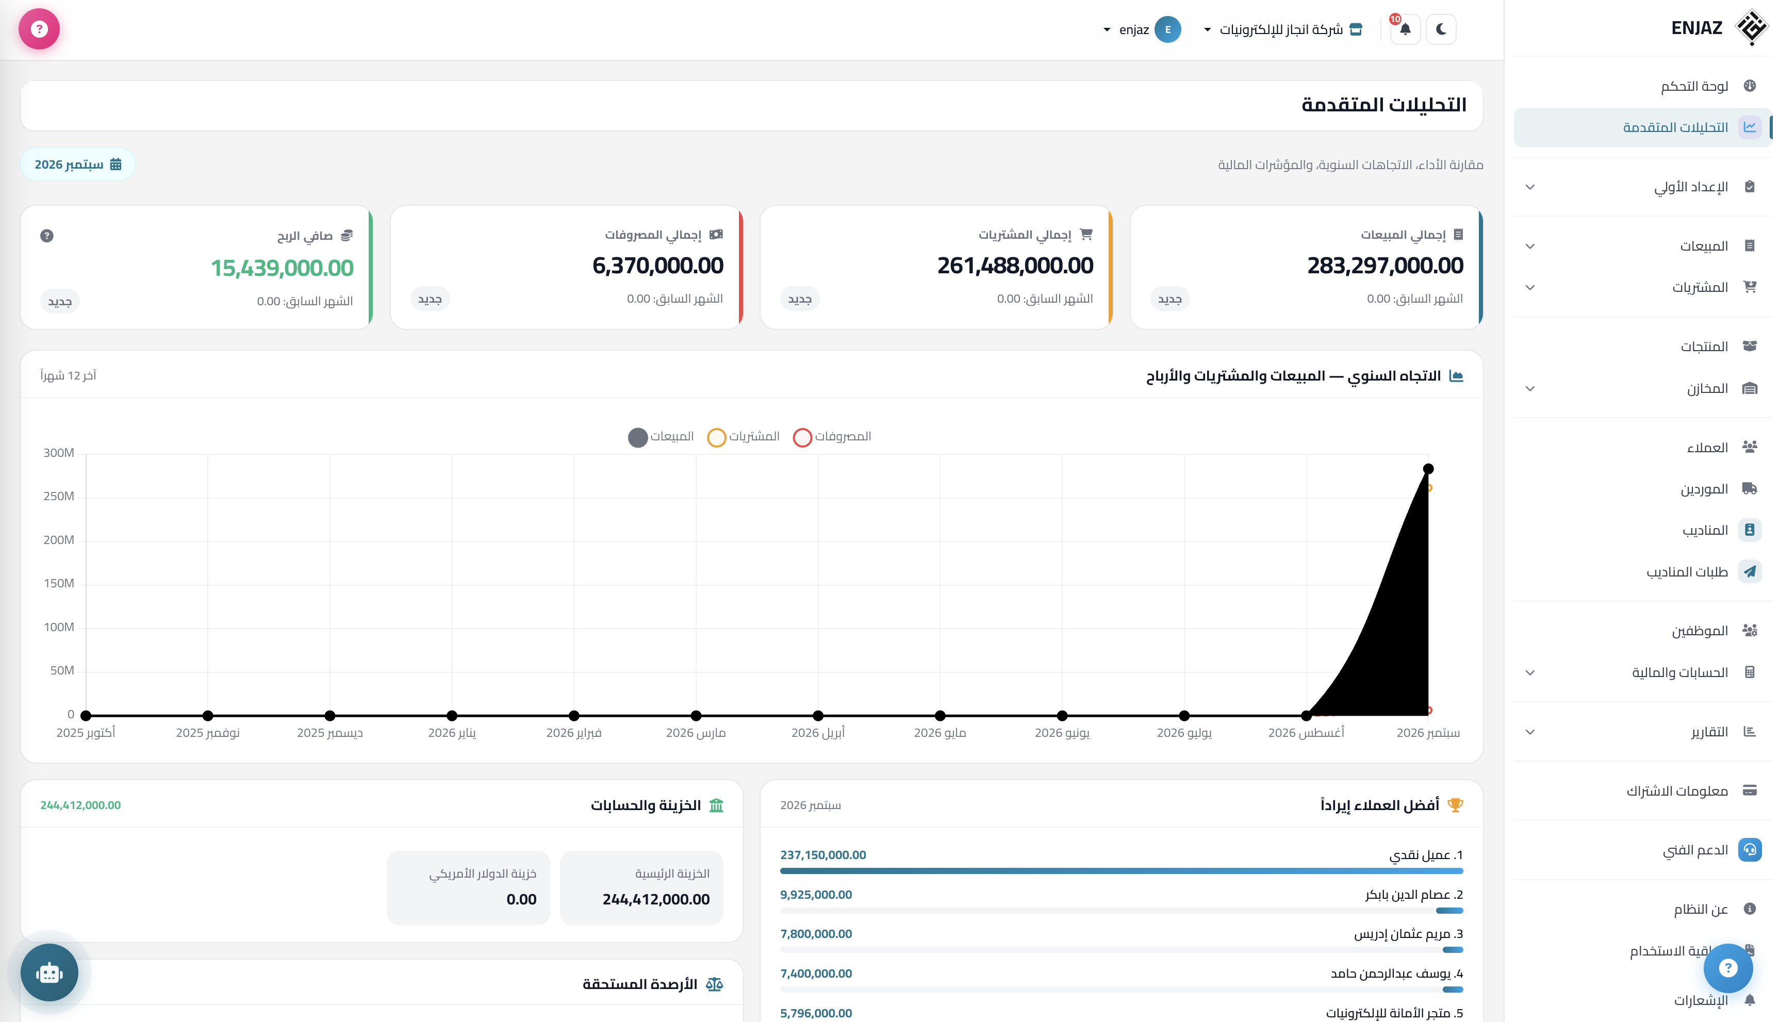Screen dimensions: 1780x1022
Task: Click the الخزينة الرئيسية account card
Action: pyautogui.click(x=641, y=887)
